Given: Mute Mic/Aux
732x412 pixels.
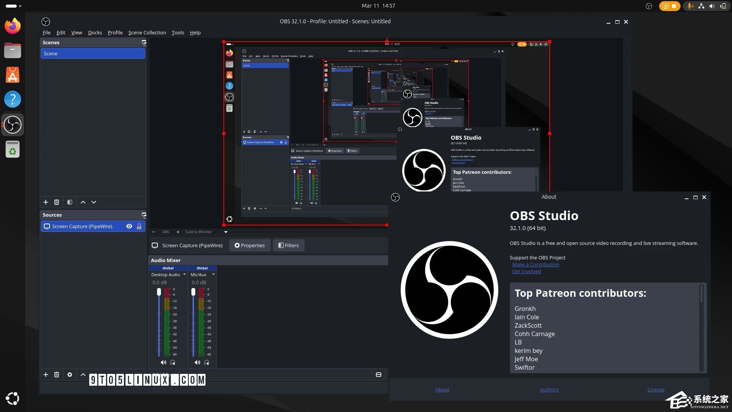Looking at the screenshot, I should tap(197, 362).
